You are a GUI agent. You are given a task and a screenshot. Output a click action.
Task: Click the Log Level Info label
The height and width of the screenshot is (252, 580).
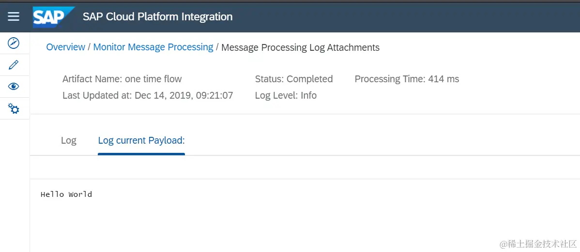tap(286, 95)
